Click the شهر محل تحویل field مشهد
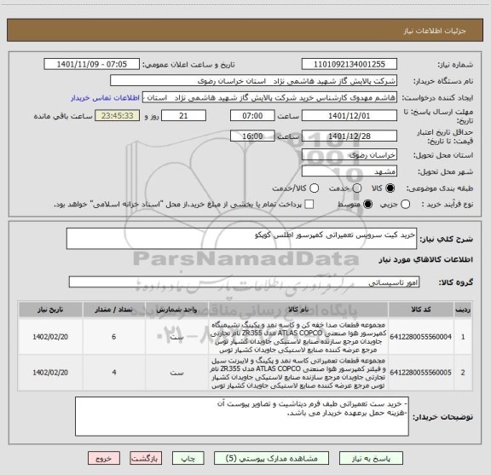This screenshot has height=475, width=491. [349, 171]
